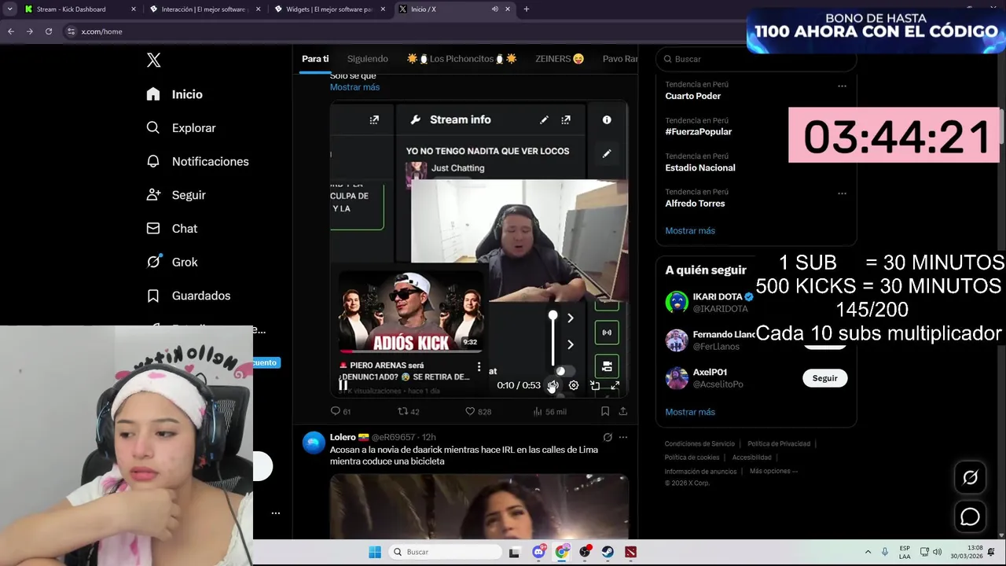The image size is (1006, 566).
Task: Switch to the Interacción browser tab
Action: click(x=204, y=9)
